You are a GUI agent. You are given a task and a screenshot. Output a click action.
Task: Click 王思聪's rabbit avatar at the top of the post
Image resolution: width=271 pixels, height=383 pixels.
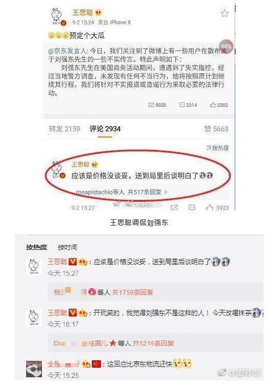(58, 16)
